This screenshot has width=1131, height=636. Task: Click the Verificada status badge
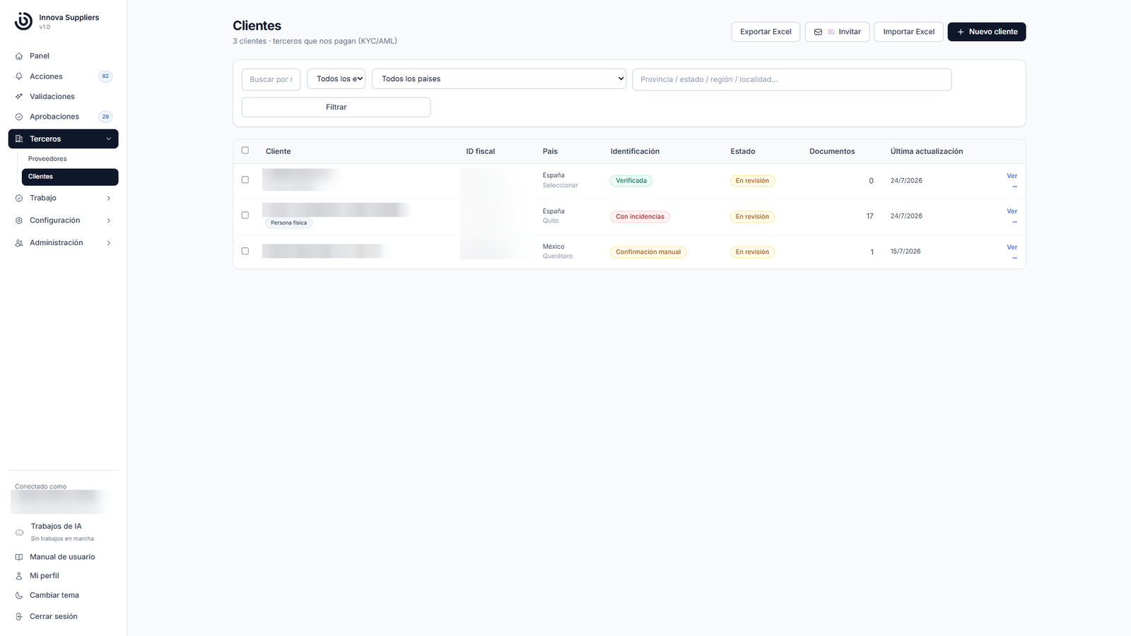631,181
